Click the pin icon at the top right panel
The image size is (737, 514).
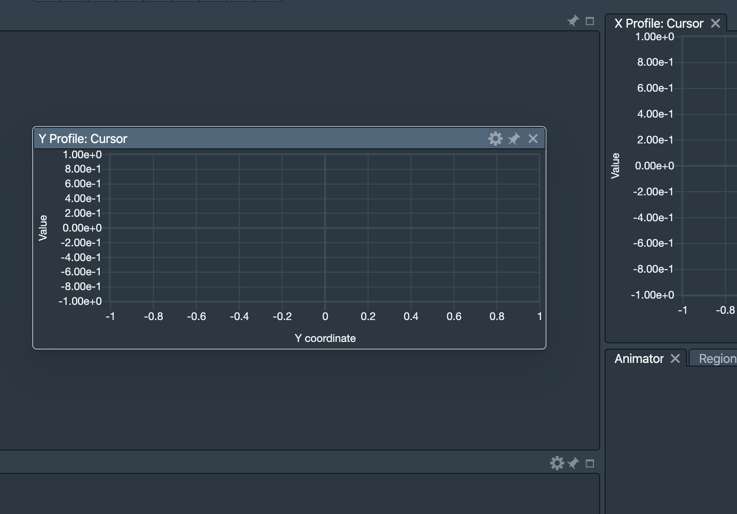coord(573,21)
